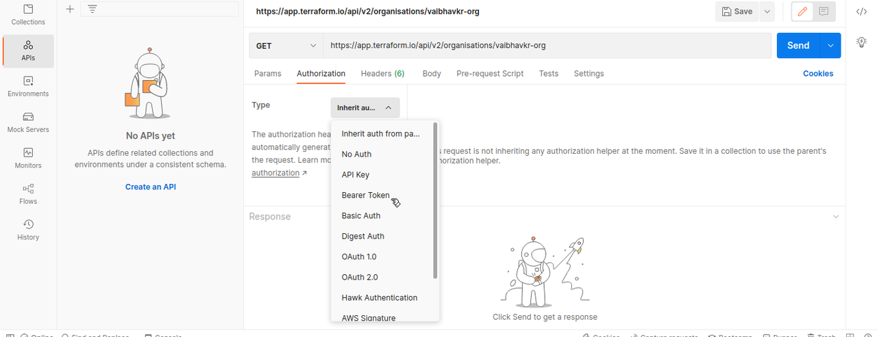Open the Monitors sidebar section
The image size is (877, 337).
click(28, 159)
